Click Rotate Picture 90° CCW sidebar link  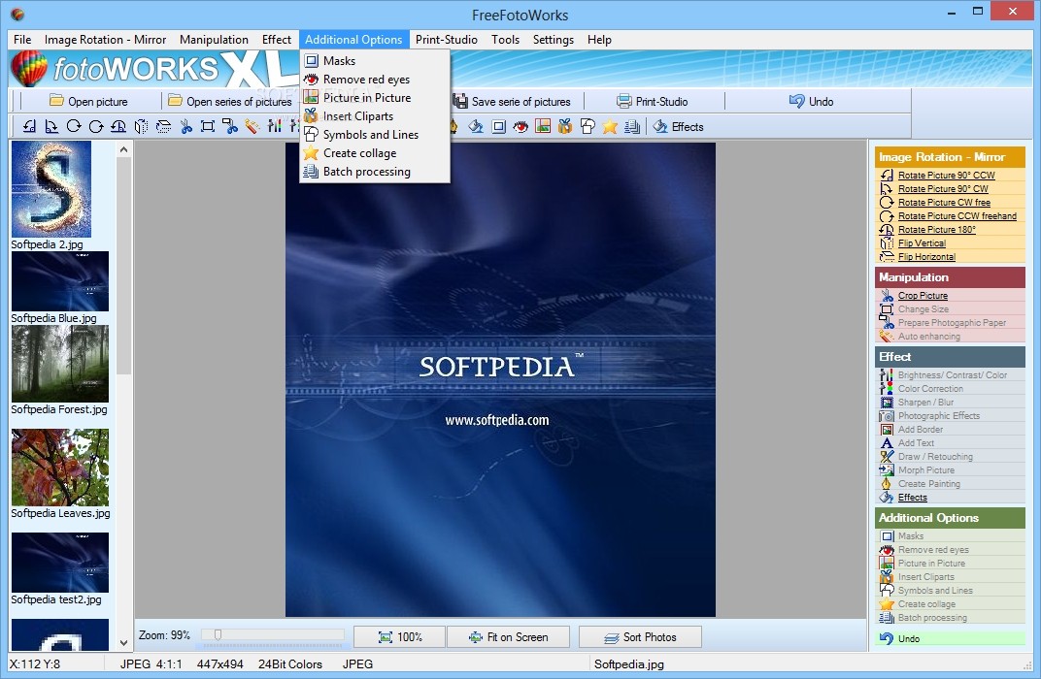(x=946, y=175)
